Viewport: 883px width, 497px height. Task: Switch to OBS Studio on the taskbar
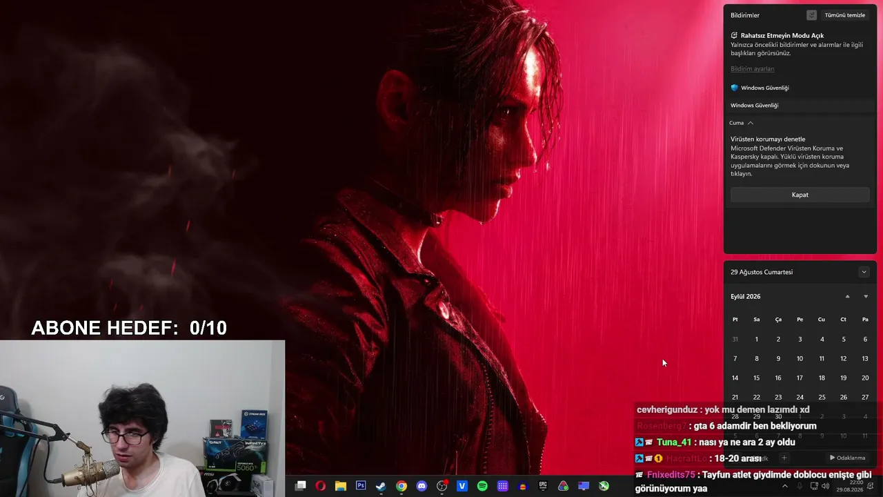coord(441,486)
